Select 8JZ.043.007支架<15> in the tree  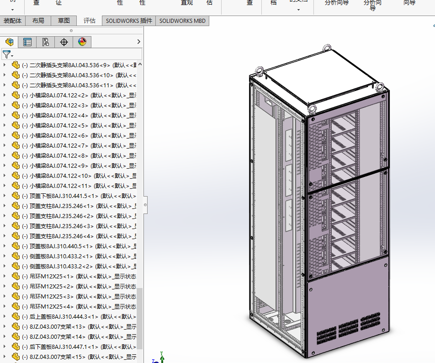pos(79,357)
